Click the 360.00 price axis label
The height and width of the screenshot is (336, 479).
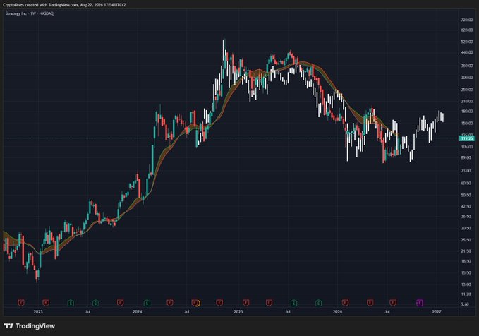[x=467, y=66]
